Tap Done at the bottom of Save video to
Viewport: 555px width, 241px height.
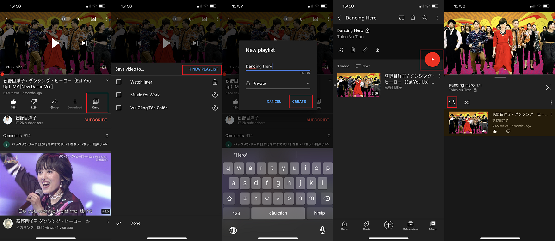(x=136, y=223)
